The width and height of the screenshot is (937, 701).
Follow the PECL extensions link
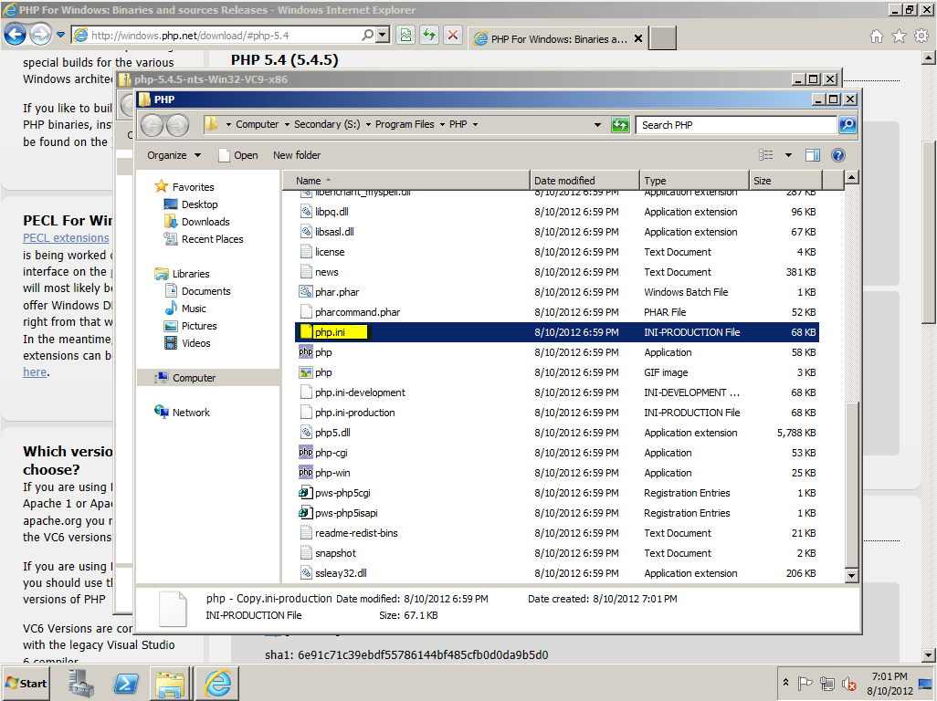pos(66,237)
